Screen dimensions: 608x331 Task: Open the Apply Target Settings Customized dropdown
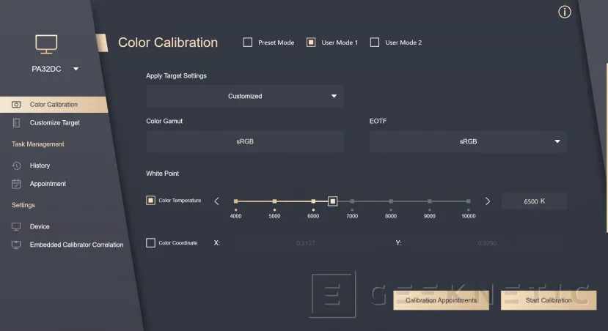[245, 96]
